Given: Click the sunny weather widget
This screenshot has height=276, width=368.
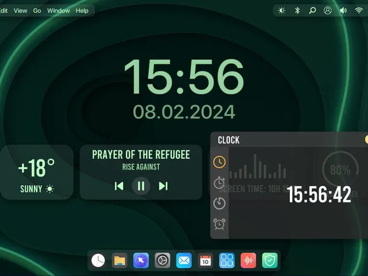Looking at the screenshot, I should [37, 172].
